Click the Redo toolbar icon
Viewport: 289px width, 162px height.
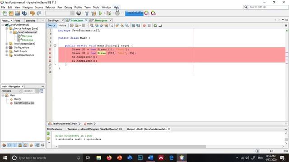click(39, 13)
